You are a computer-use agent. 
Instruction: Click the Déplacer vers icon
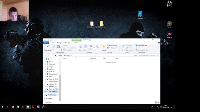click(x=80, y=48)
